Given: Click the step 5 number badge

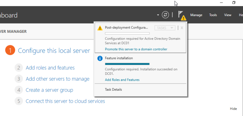Looking at the screenshot, I should point(18,101).
